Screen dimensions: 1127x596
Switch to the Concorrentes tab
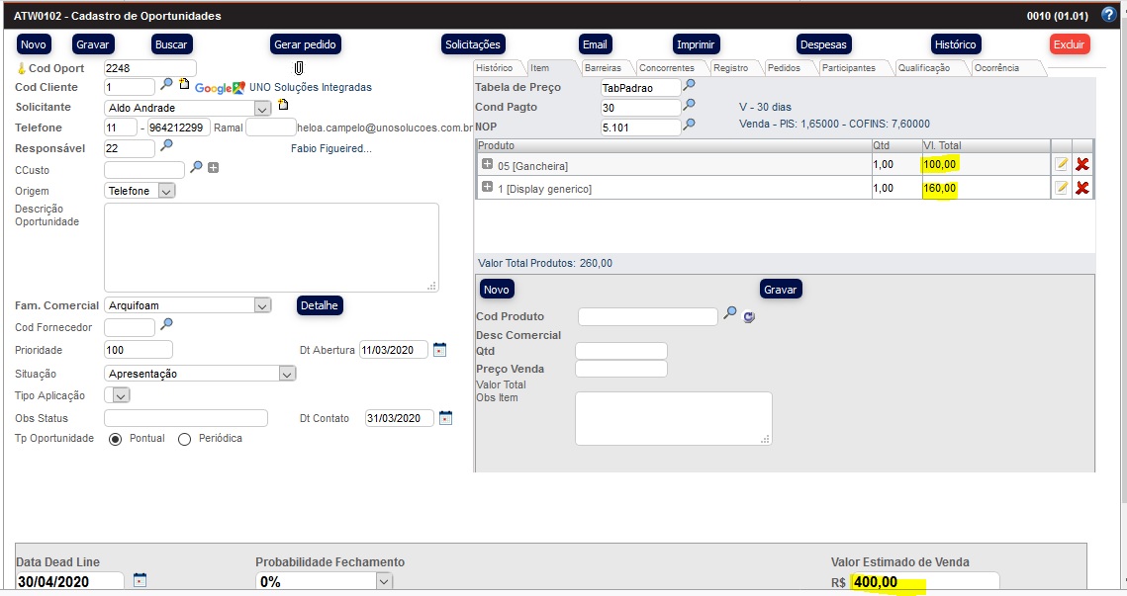(x=666, y=68)
